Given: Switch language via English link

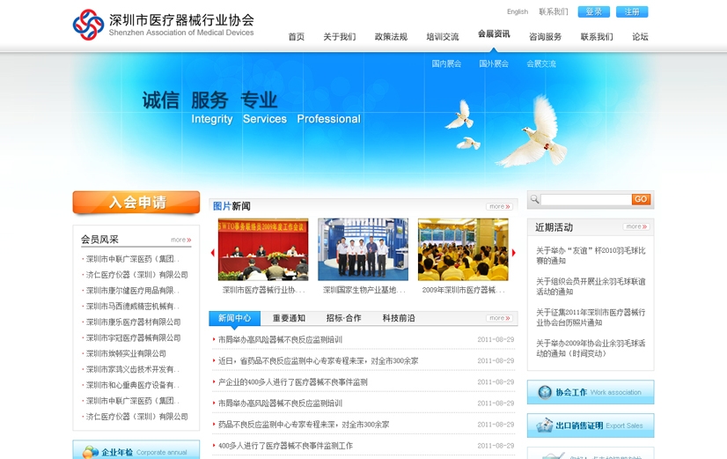Looking at the screenshot, I should 518,12.
